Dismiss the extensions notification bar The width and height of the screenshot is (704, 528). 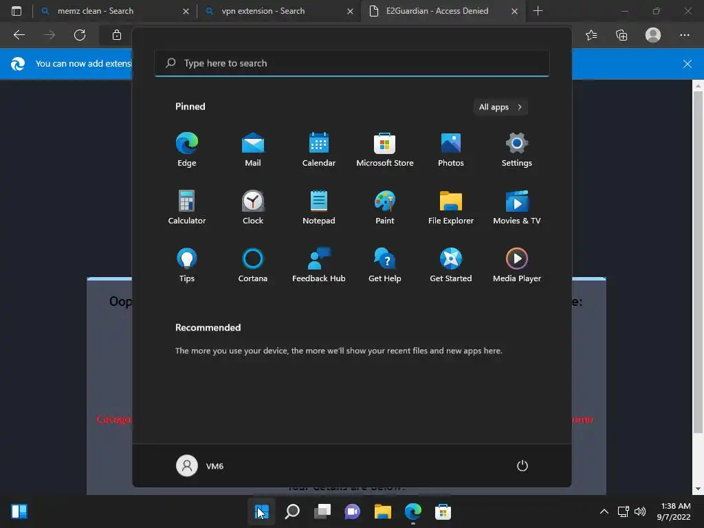pyautogui.click(x=687, y=64)
